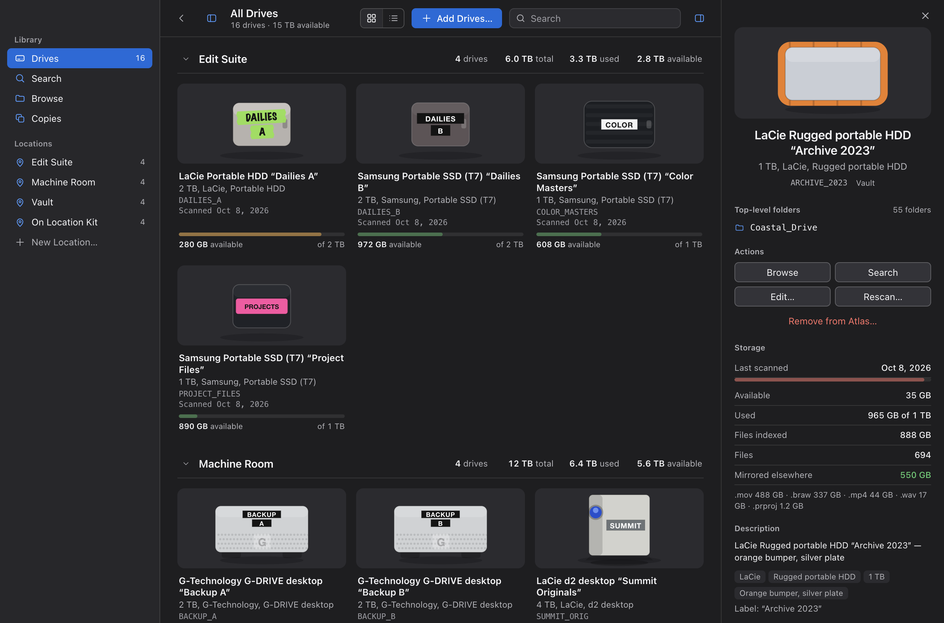944x623 pixels.
Task: Switch to list view layout
Action: pos(393,18)
